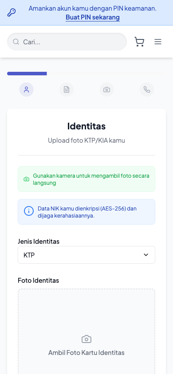Click the Jenis Identitas label
Screen dimensions: 173x374
(39, 242)
